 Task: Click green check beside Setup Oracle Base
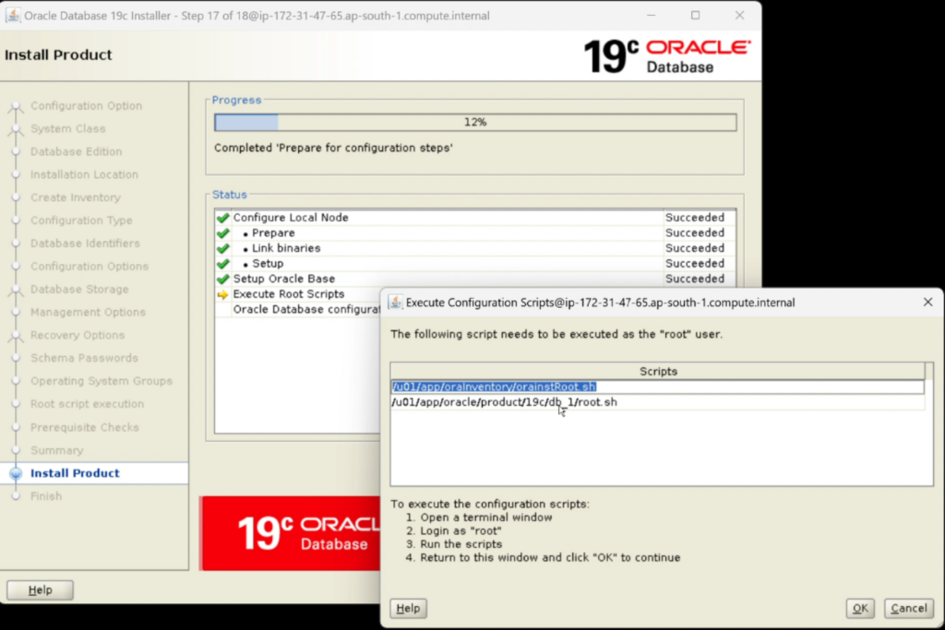223,279
